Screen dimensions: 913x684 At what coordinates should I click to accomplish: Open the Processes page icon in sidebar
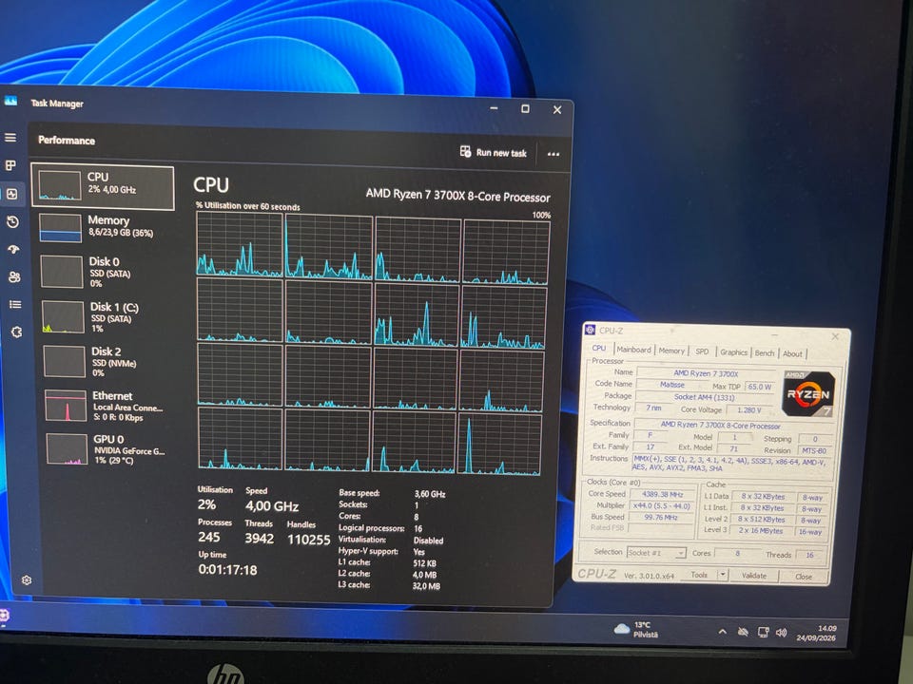pos(10,165)
